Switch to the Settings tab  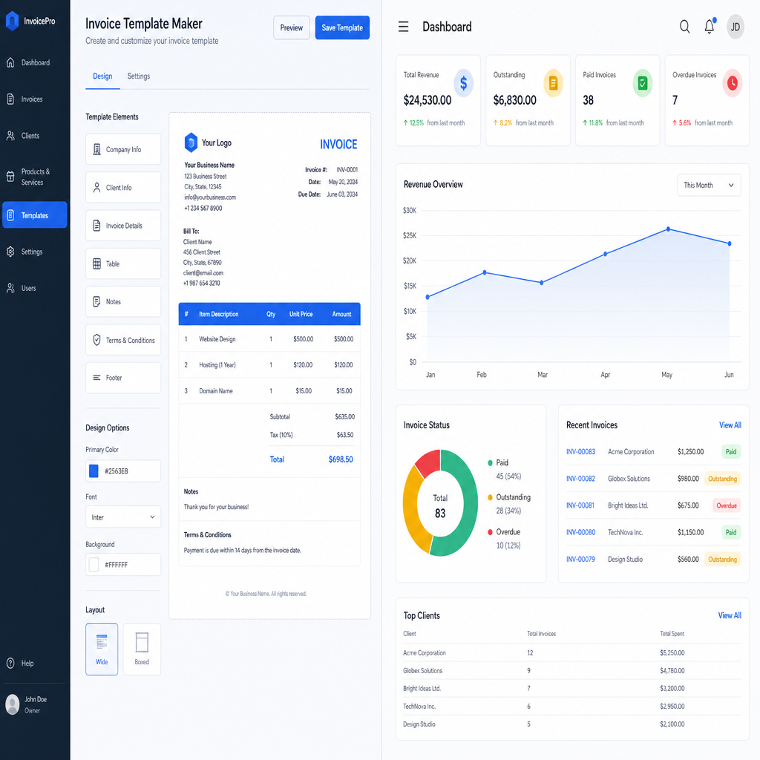click(139, 76)
